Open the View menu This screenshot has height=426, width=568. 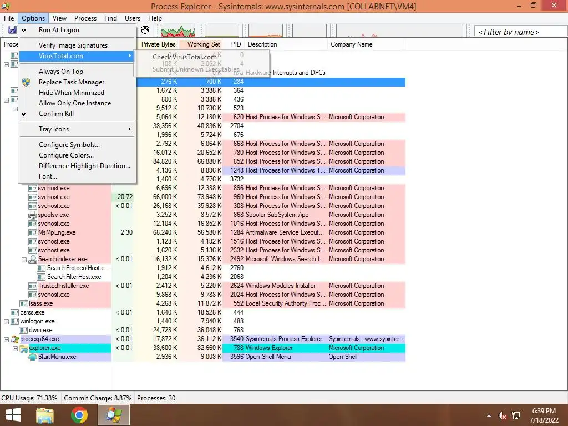(59, 18)
